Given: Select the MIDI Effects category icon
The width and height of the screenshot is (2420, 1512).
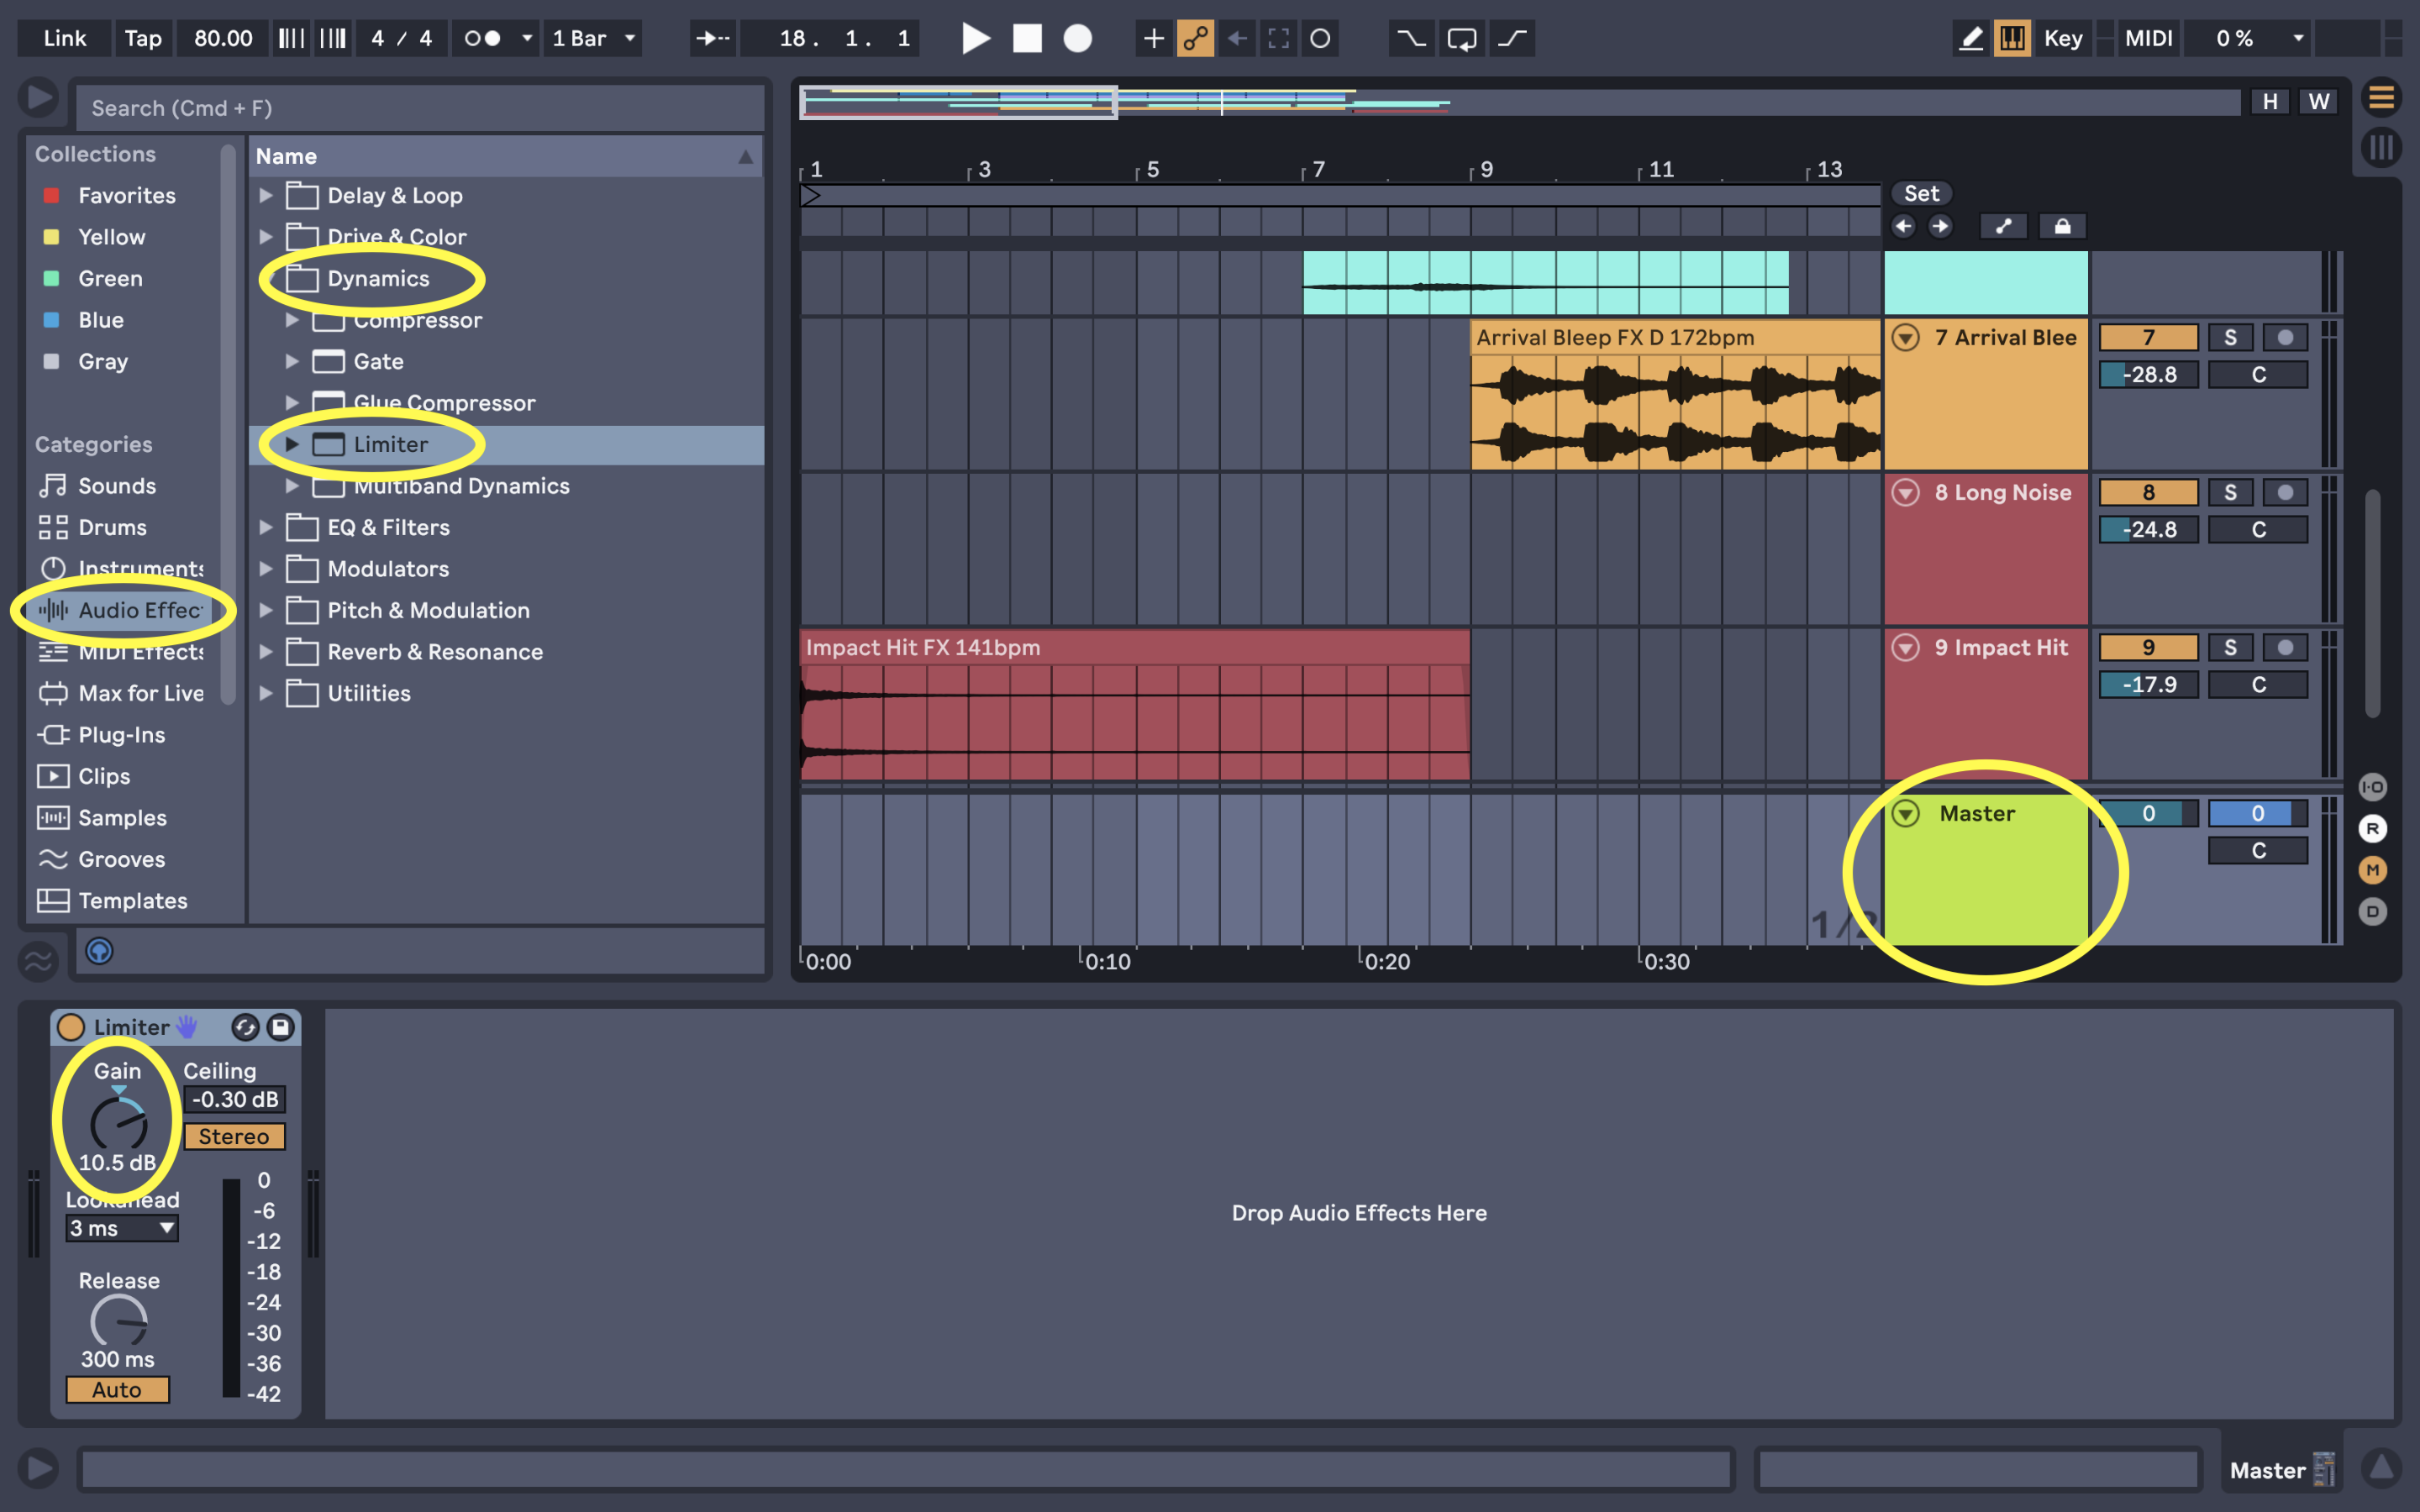Looking at the screenshot, I should tap(53, 652).
